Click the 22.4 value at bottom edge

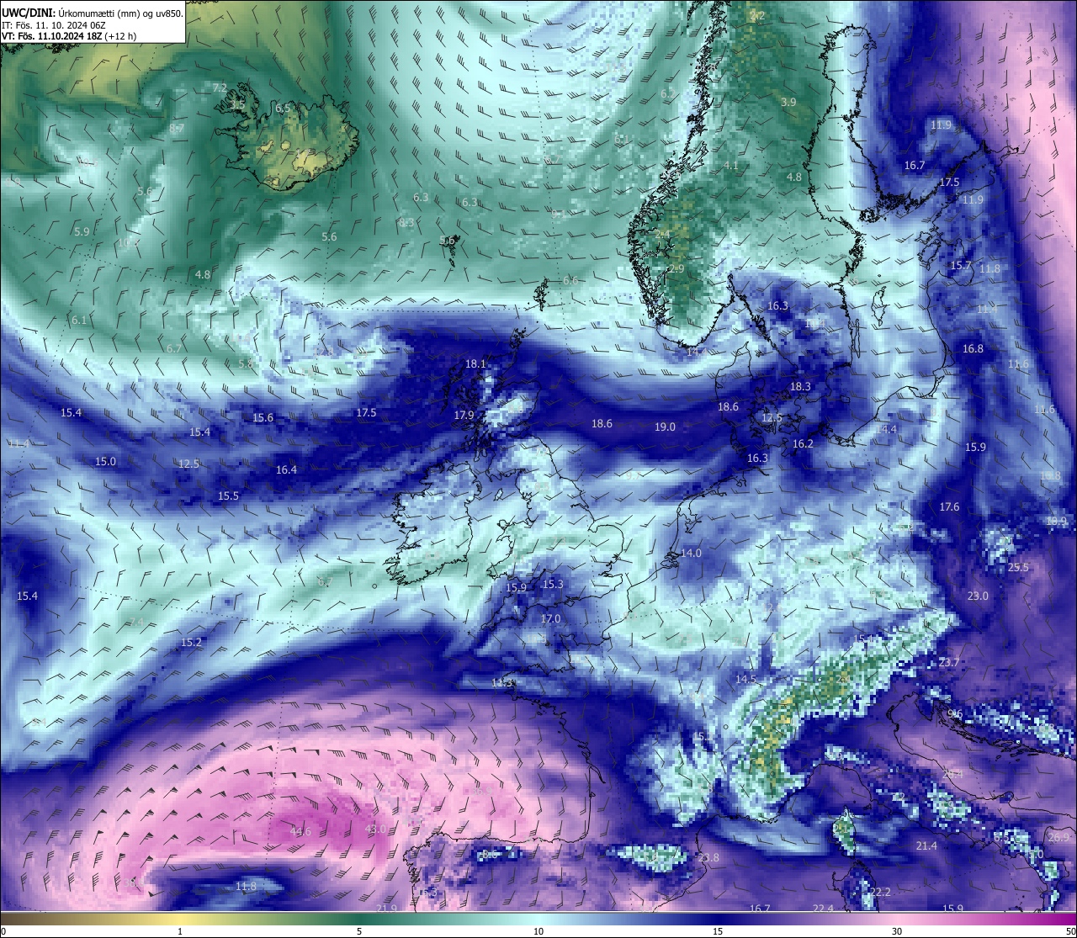click(x=823, y=908)
